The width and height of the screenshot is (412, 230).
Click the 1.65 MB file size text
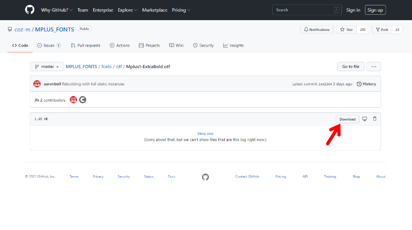[41, 119]
